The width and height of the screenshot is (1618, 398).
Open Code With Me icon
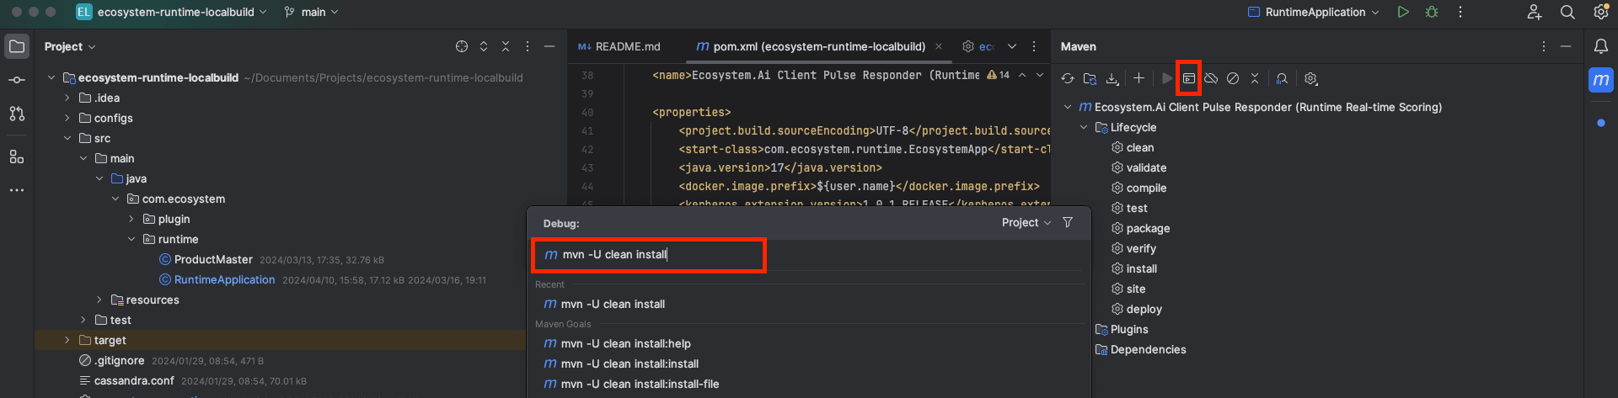point(1535,12)
